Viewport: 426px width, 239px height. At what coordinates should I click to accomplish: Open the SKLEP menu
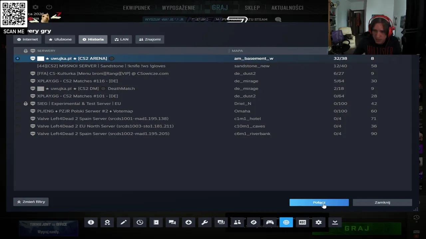(252, 8)
